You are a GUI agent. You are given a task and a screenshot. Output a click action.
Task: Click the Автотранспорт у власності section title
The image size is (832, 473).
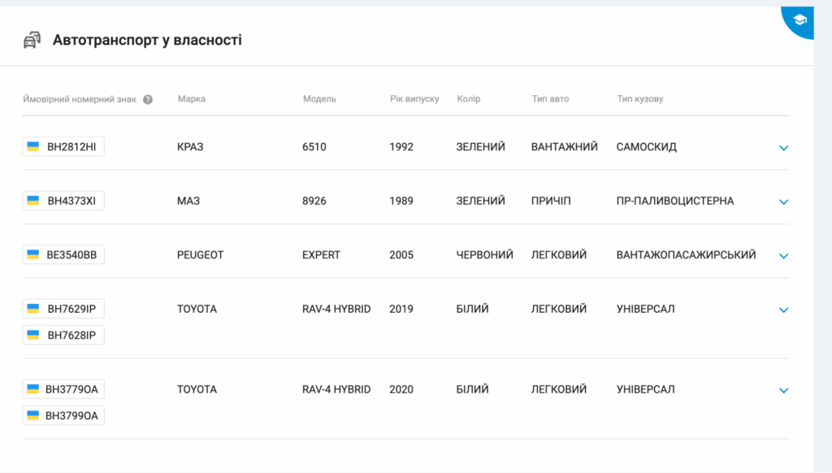click(x=147, y=40)
